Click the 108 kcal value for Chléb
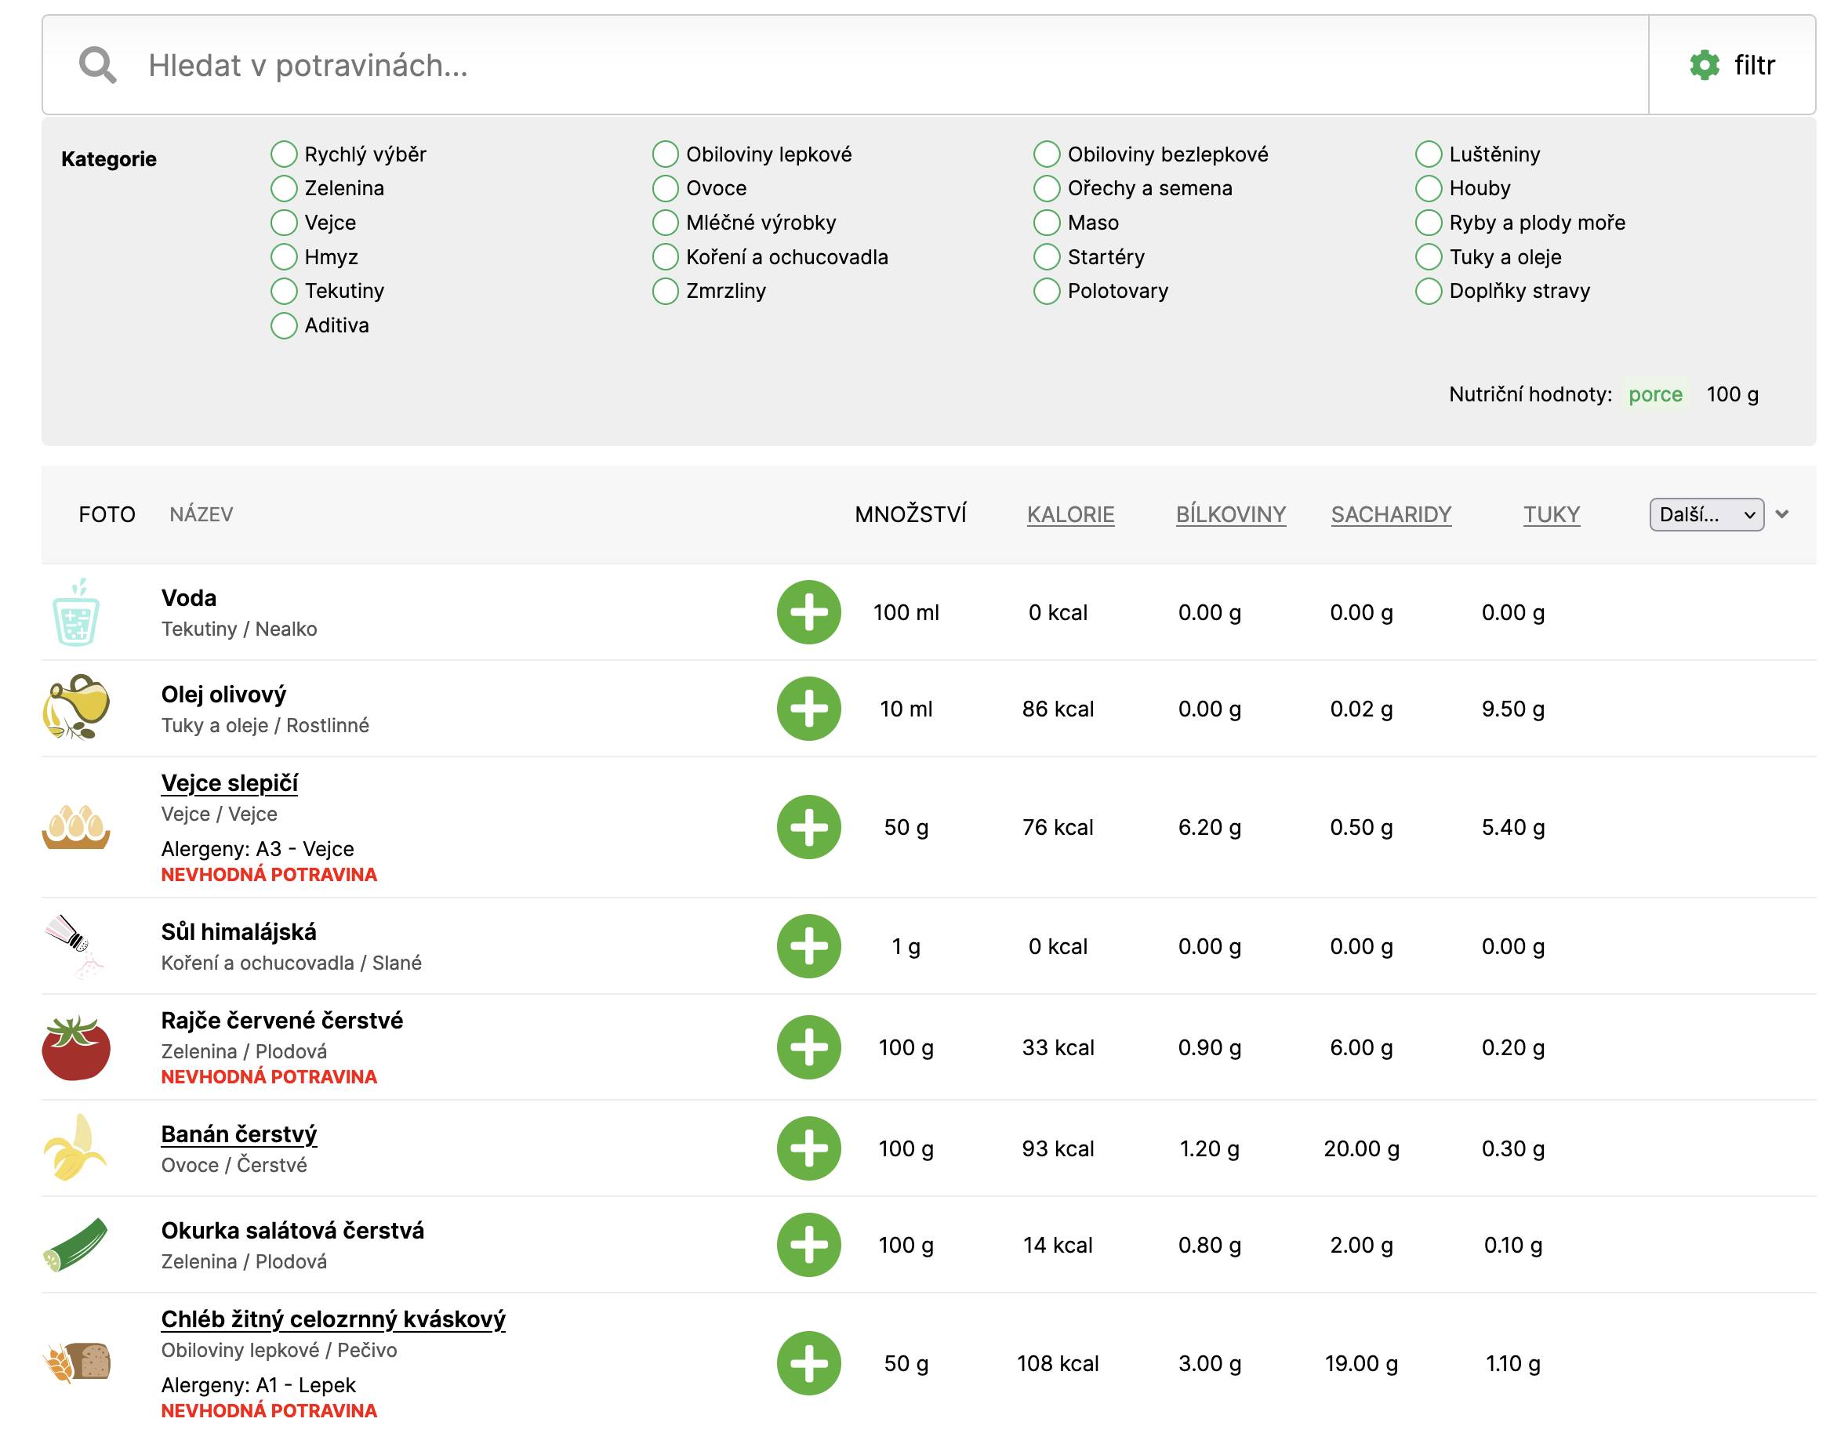Image resolution: width=1830 pixels, height=1433 pixels. pyautogui.click(x=1057, y=1363)
